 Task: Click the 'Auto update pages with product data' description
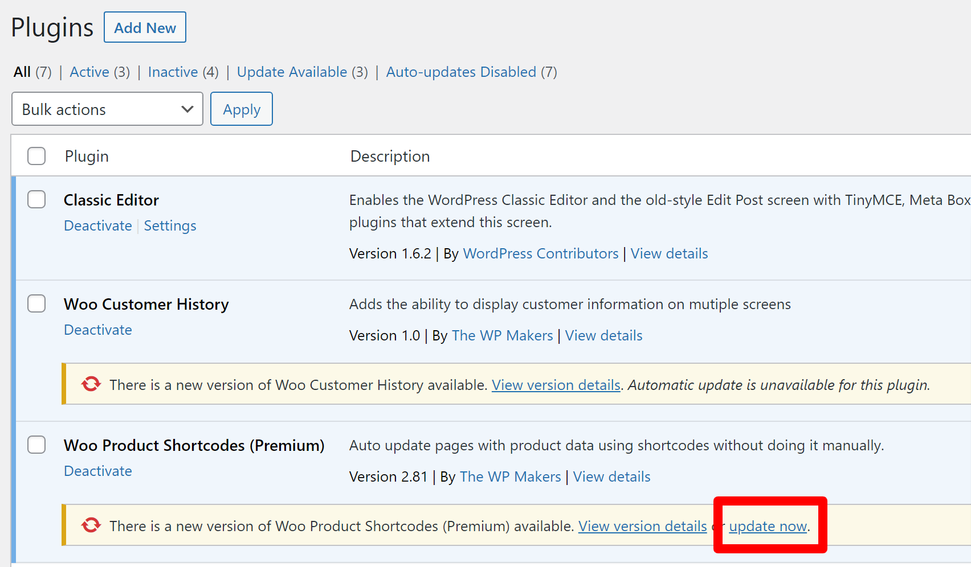coord(617,445)
